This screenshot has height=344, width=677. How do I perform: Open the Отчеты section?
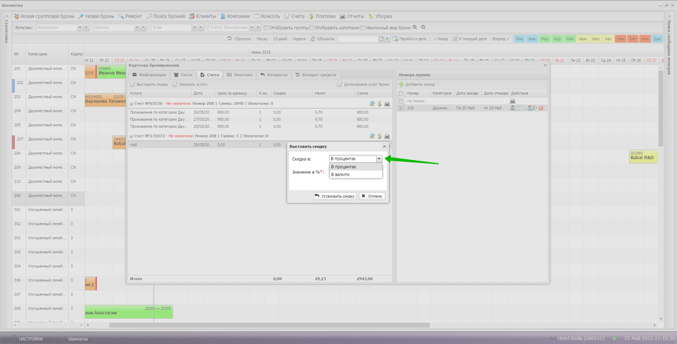[352, 16]
